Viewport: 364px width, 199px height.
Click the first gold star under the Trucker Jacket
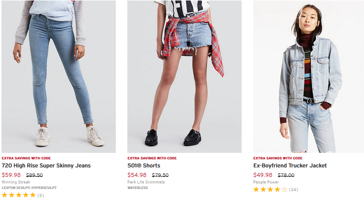[256, 189]
